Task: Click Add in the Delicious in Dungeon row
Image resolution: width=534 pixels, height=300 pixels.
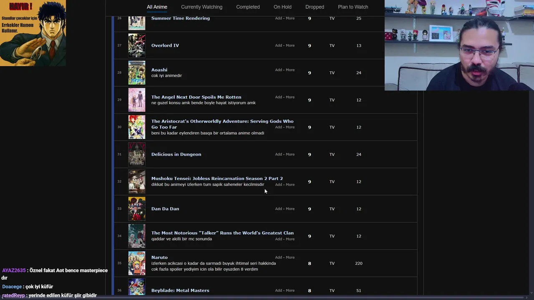Action: [278, 155]
